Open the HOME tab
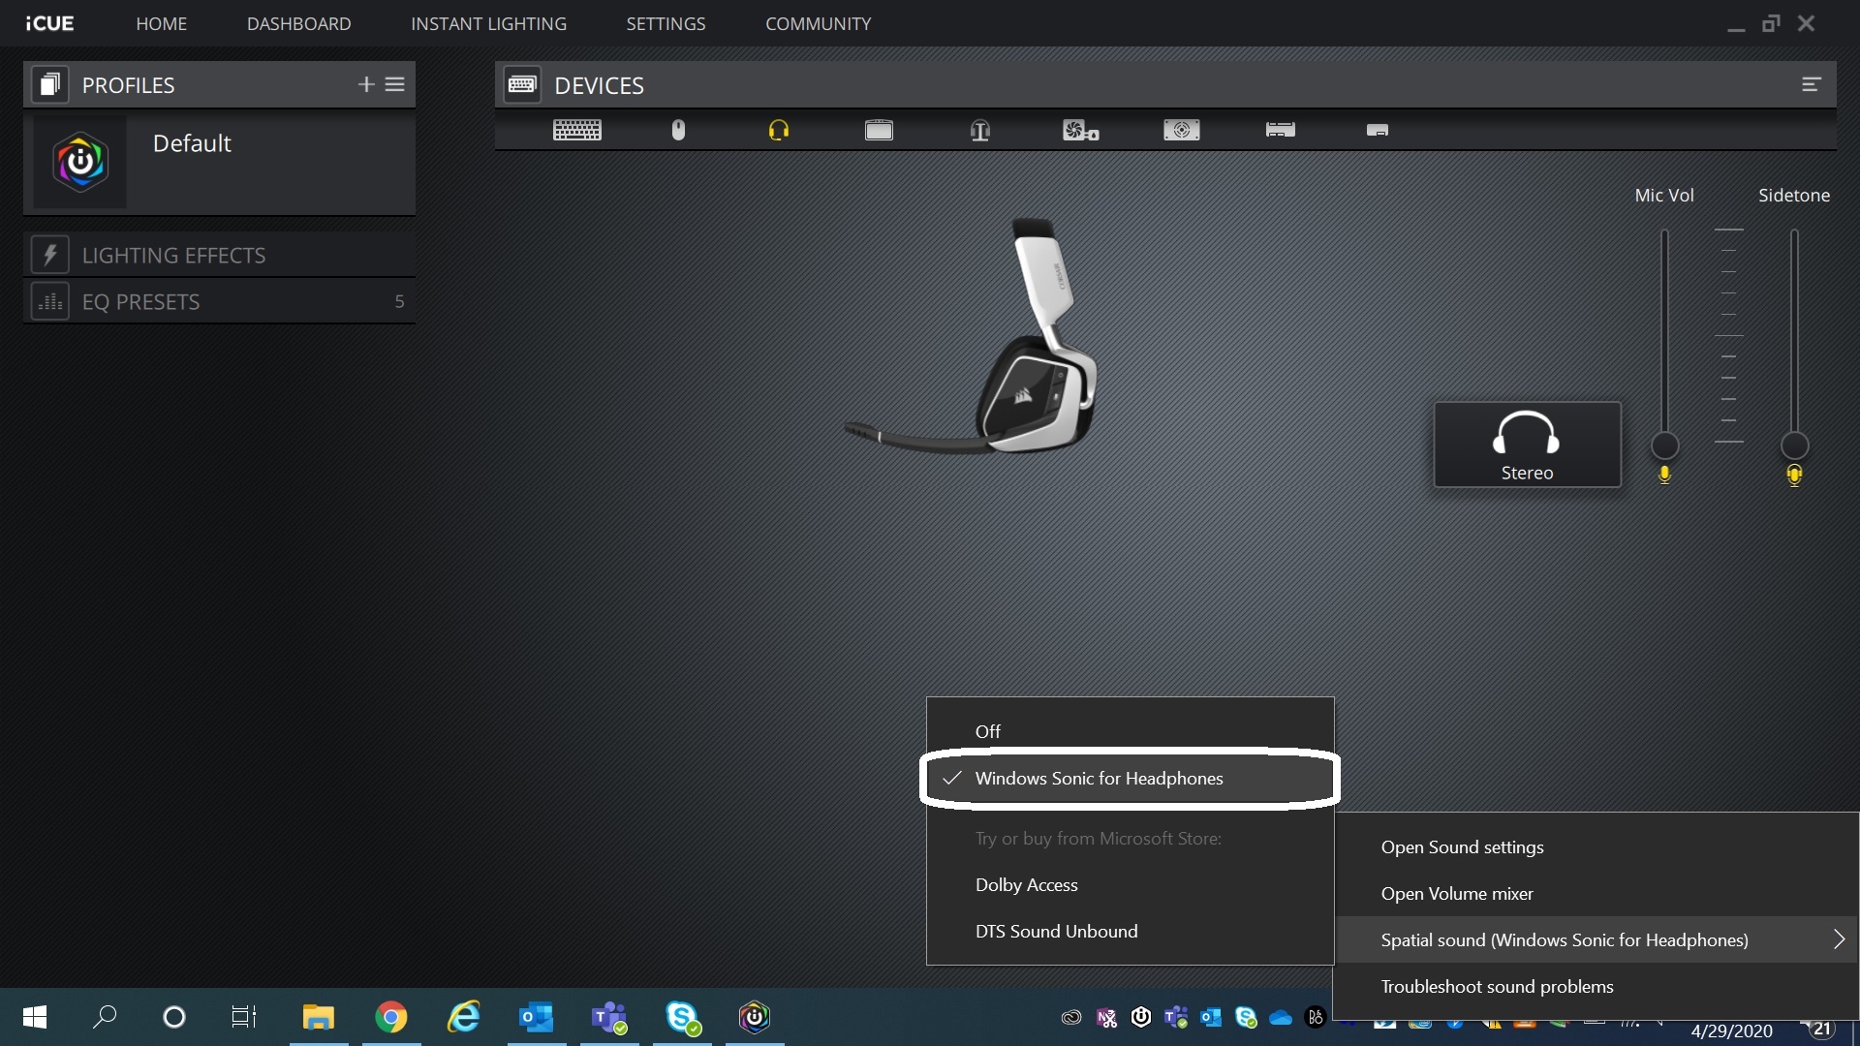Screen dimensions: 1860x1046 [161, 23]
